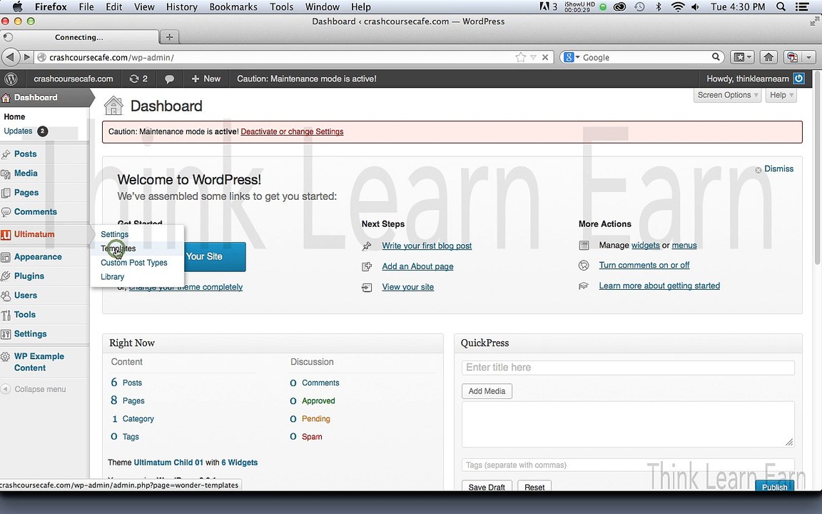Open Updates in the Dashboard submenu
Screen dimensions: 822x514
(19, 131)
